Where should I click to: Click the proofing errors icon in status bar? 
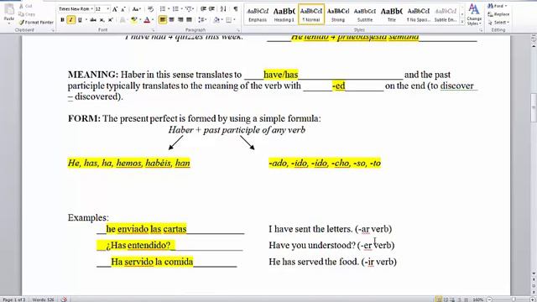coord(64,299)
